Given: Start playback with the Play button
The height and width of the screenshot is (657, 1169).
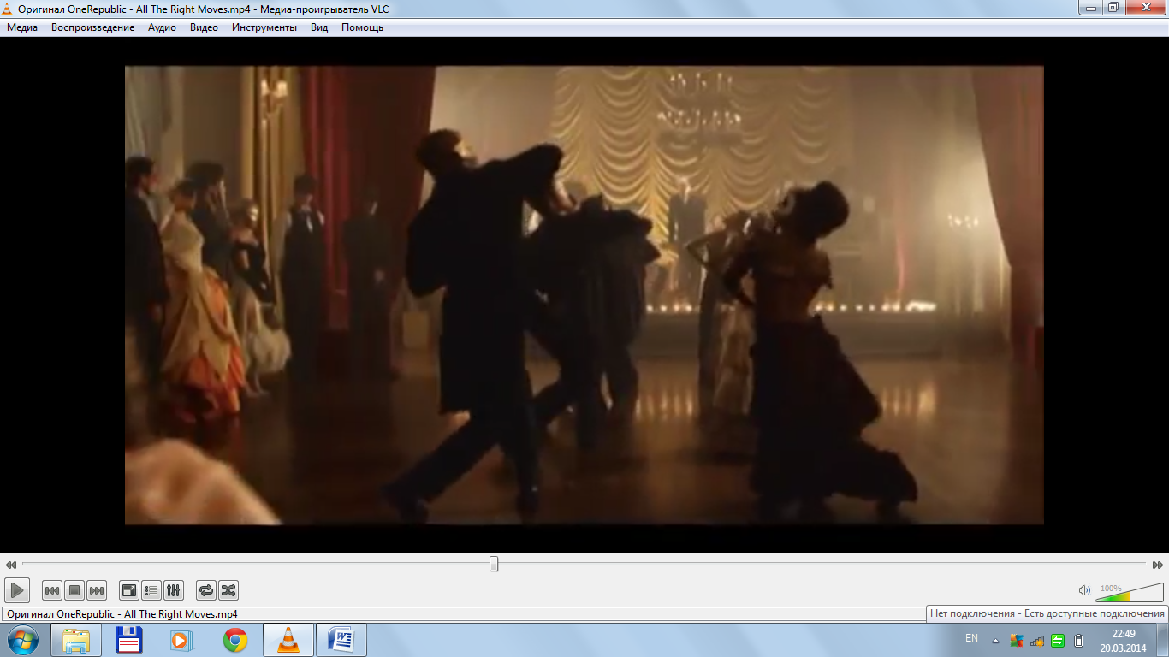Looking at the screenshot, I should click(17, 590).
